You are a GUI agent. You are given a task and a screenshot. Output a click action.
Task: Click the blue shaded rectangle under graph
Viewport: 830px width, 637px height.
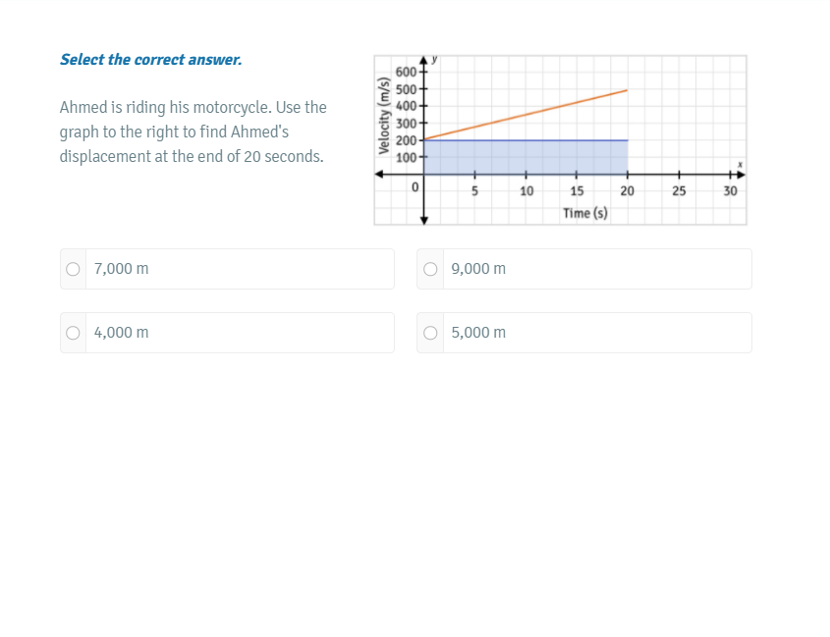(526, 157)
